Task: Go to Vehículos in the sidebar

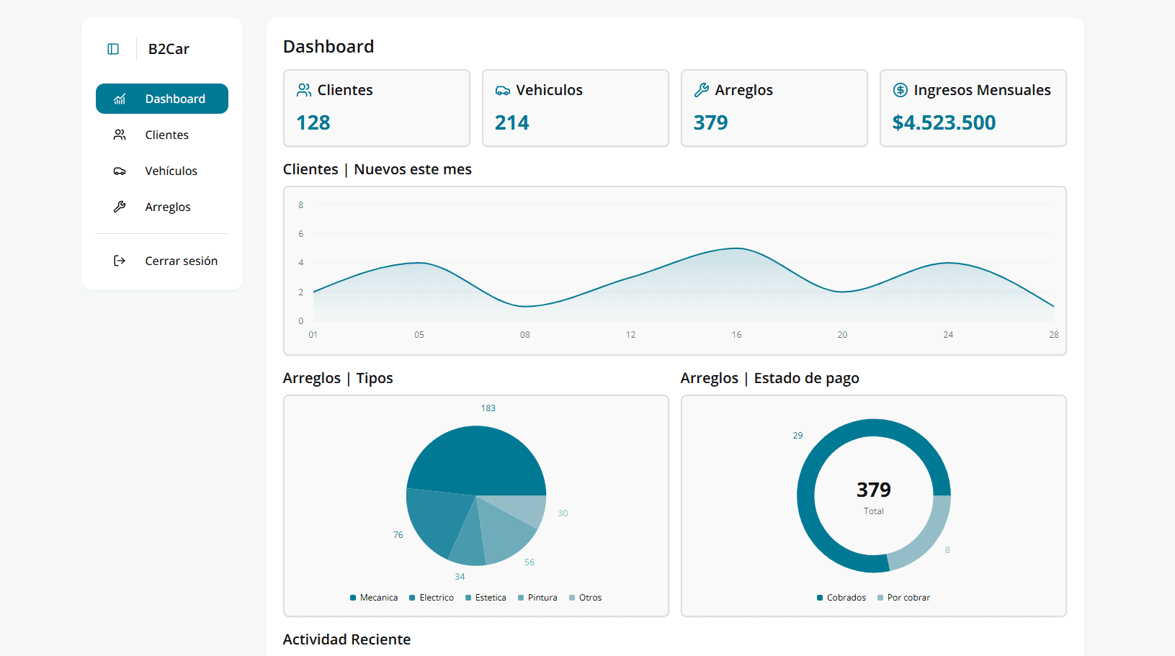Action: [171, 171]
